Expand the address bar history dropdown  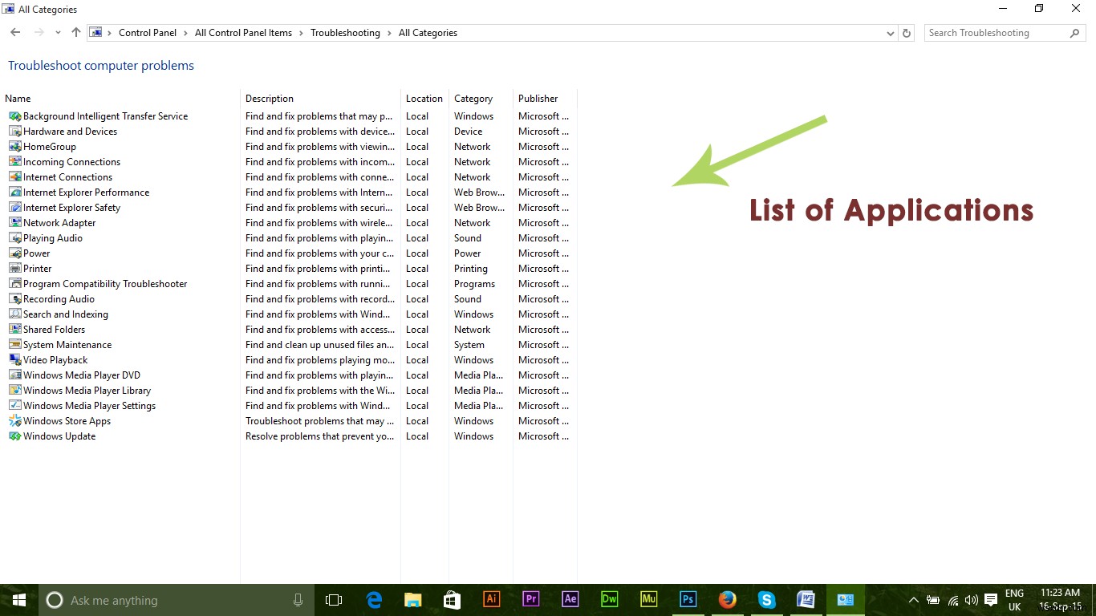(x=891, y=34)
